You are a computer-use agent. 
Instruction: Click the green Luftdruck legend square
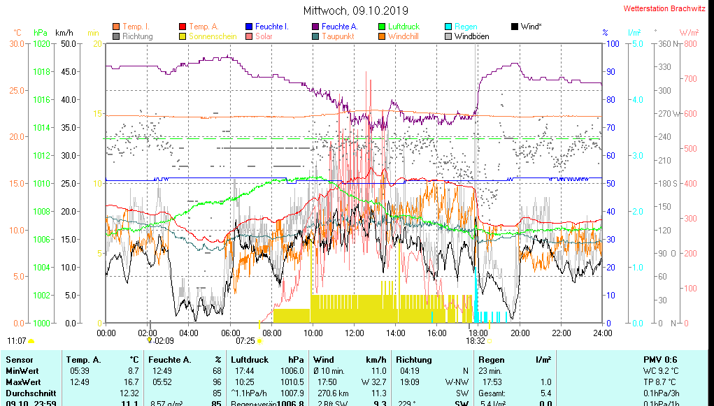click(382, 27)
